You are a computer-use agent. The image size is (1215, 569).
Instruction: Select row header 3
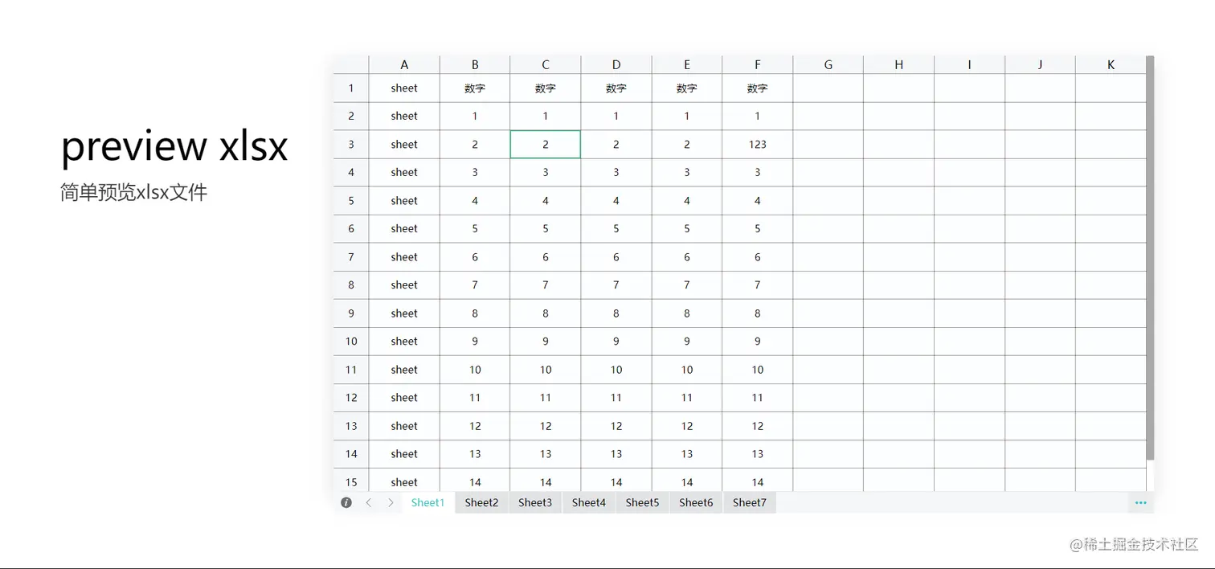[x=350, y=144]
